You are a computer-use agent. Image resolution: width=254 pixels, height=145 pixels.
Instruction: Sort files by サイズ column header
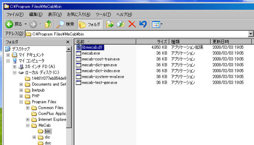click(152, 42)
